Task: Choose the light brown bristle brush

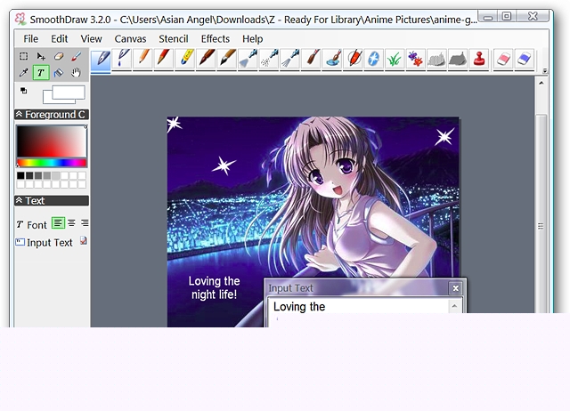Action: click(x=227, y=59)
